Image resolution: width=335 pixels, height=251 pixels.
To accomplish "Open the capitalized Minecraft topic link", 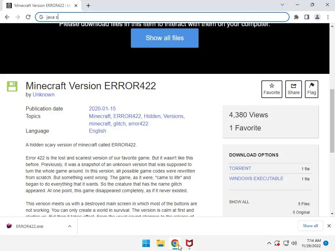I will [99, 116].
